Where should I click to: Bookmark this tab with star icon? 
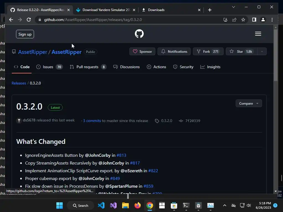coord(243,20)
